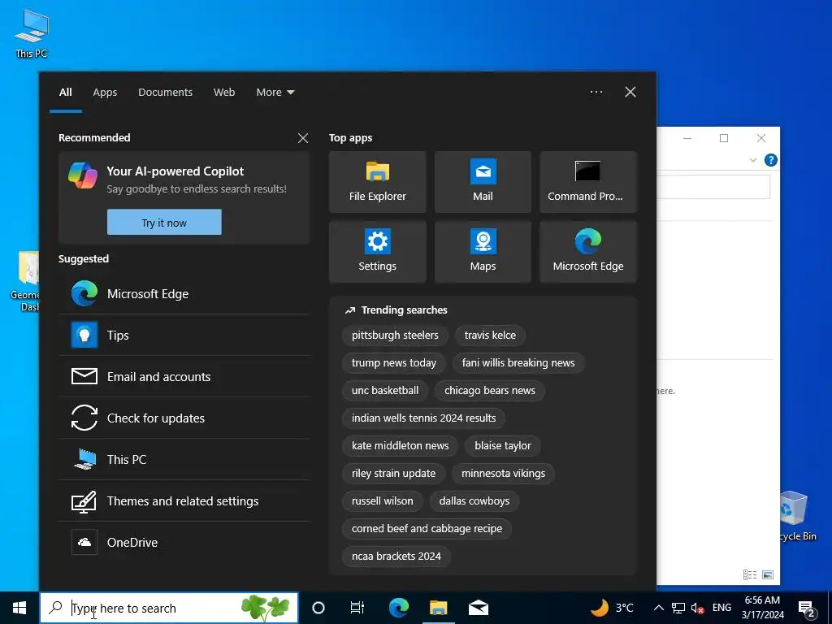Open This PC desktop icon
832x624 pixels.
click(x=32, y=33)
